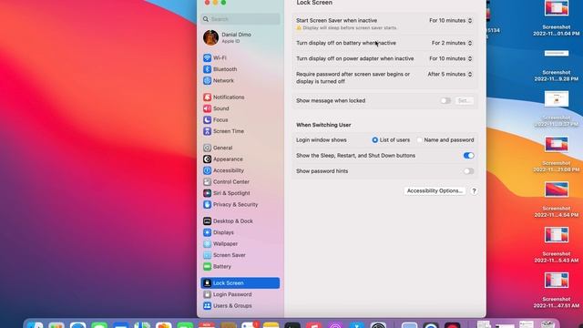Click the yellow warning icon under Screen Saver
The height and width of the screenshot is (328, 583).
click(x=299, y=28)
